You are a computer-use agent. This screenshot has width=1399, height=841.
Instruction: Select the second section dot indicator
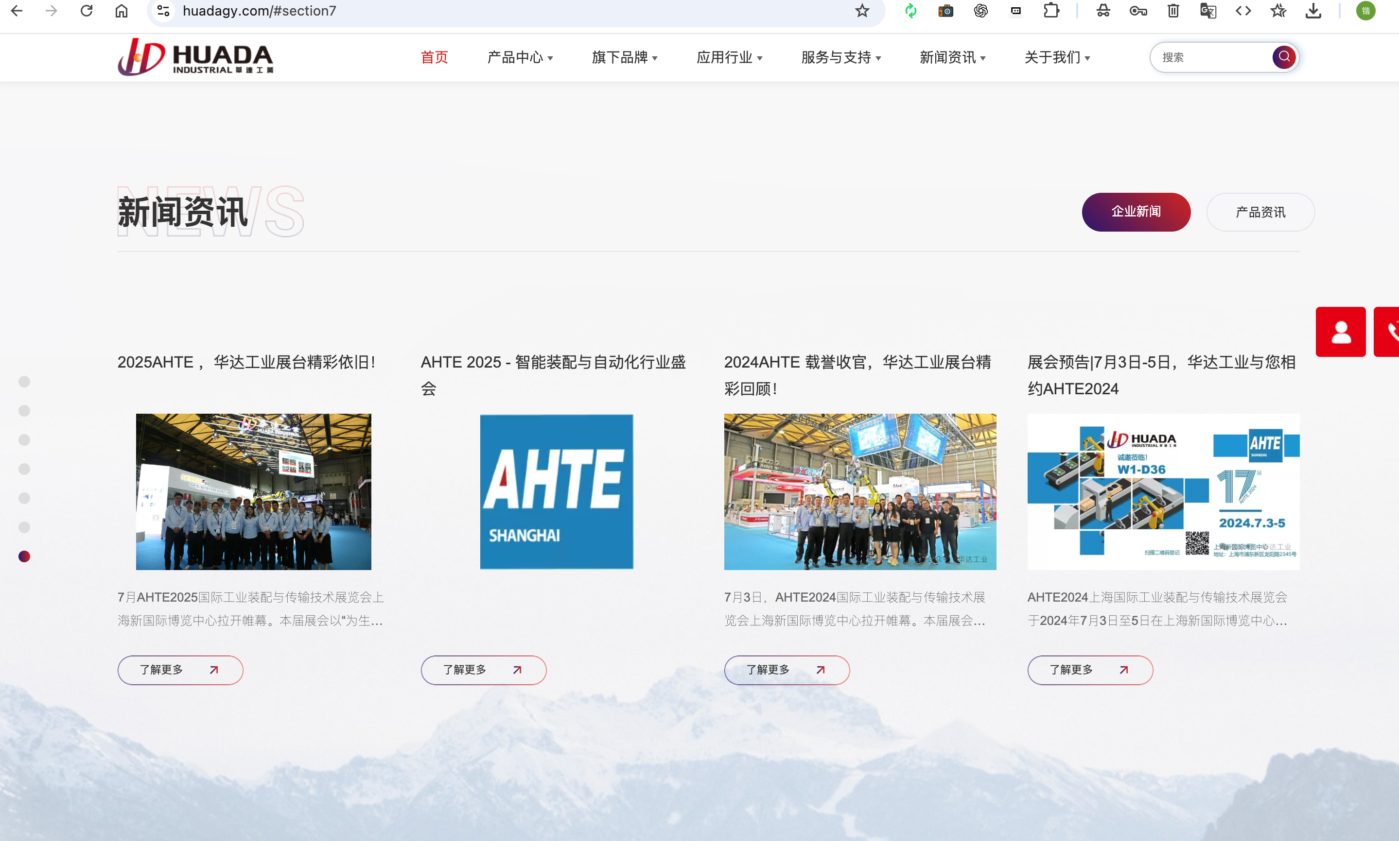click(x=24, y=410)
